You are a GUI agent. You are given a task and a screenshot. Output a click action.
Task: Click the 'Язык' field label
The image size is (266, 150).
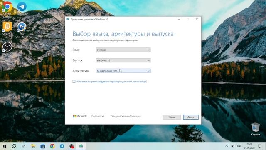[x=76, y=50]
